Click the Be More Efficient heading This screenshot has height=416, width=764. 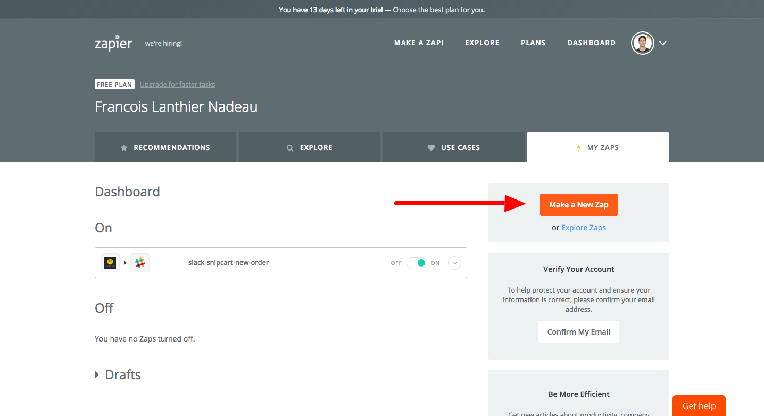(x=579, y=394)
